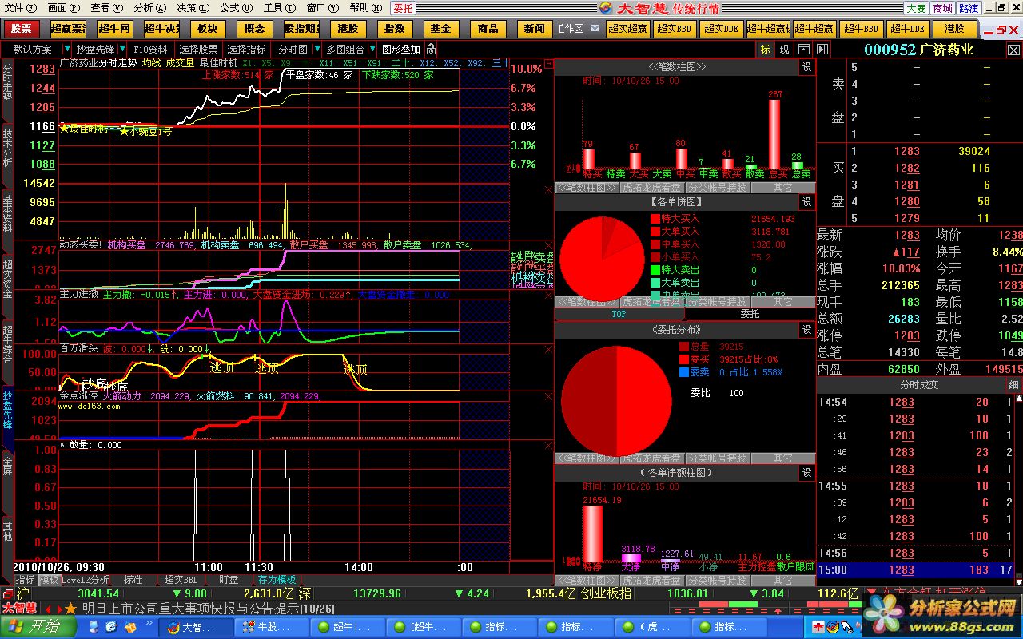Click the 设 settings button of 各单饼图
Image resolution: width=1023 pixels, height=639 pixels.
(x=806, y=202)
